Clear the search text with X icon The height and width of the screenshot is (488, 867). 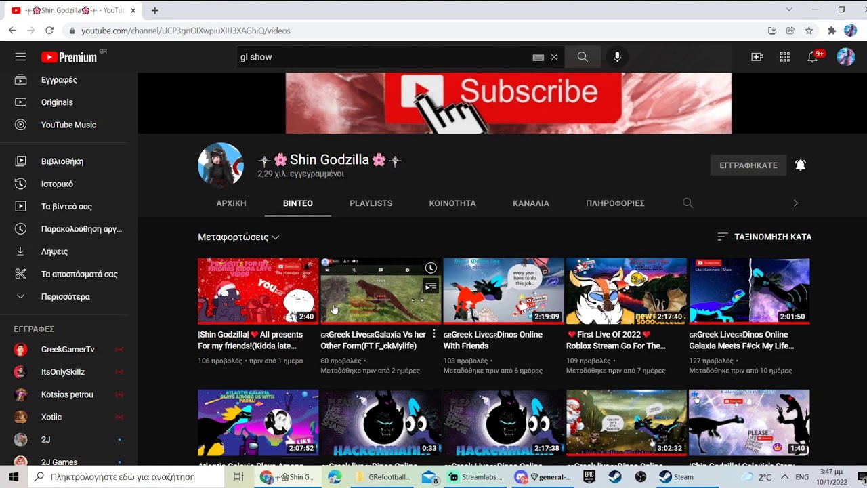pos(554,58)
